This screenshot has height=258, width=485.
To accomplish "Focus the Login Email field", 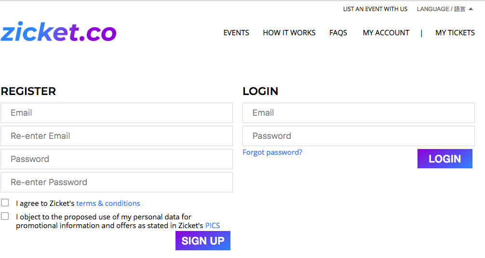I will 359,113.
